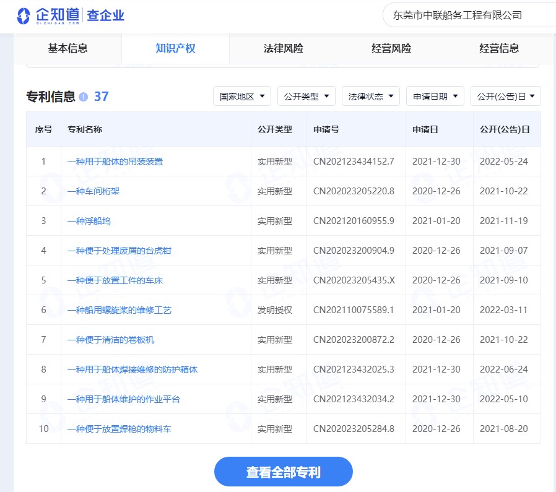This screenshot has height=492, width=556.
Task: Open the 公开(公告)日 filter dropdown
Action: (x=506, y=96)
